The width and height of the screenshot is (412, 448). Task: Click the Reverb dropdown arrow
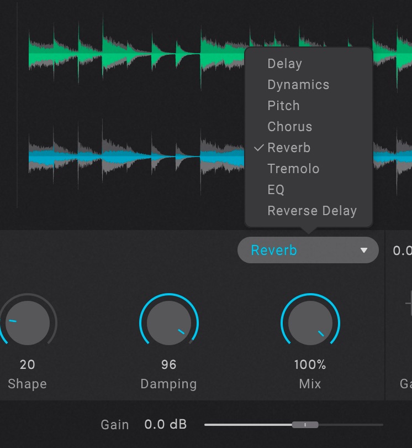tap(363, 251)
